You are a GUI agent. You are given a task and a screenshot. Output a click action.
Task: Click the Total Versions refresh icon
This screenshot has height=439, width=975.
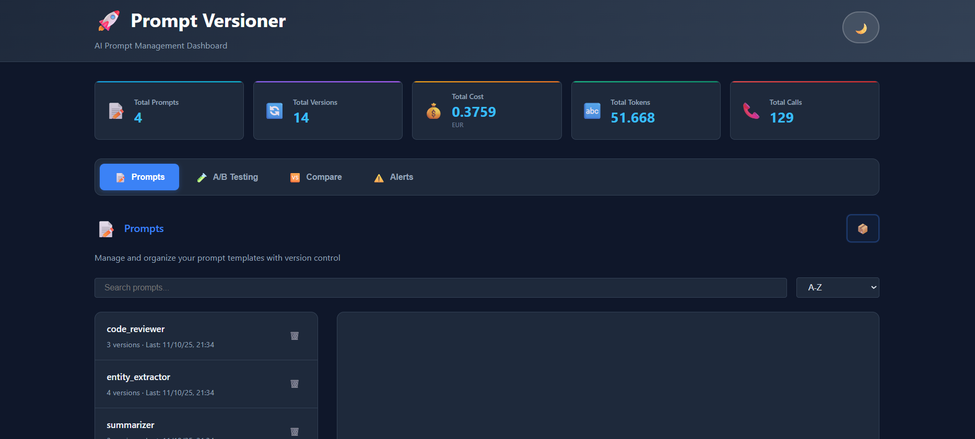[x=275, y=111]
